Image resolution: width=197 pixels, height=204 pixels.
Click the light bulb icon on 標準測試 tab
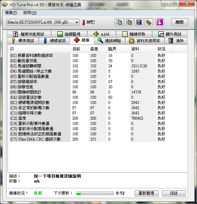tap(13, 41)
